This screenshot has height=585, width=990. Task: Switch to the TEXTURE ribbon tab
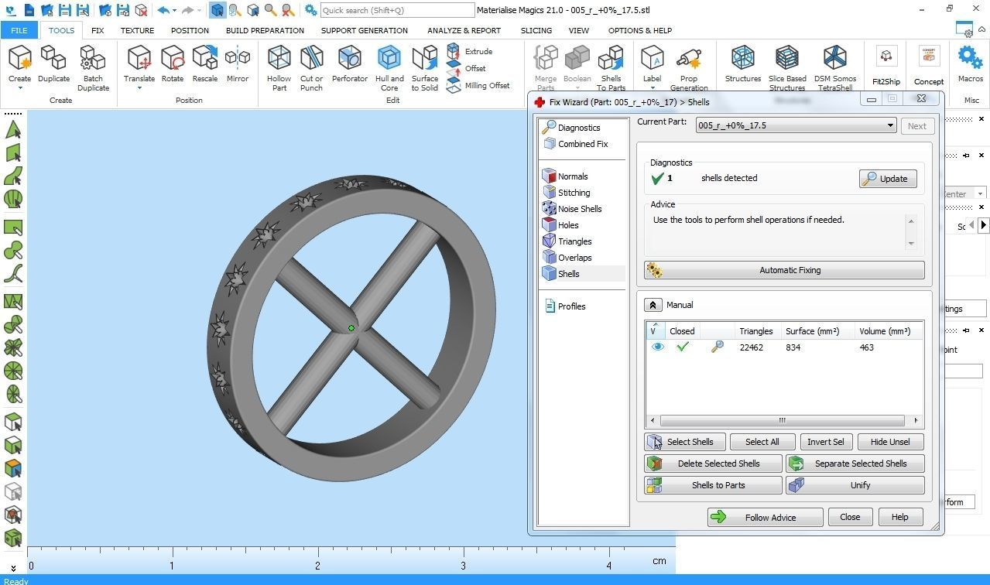[137, 30]
